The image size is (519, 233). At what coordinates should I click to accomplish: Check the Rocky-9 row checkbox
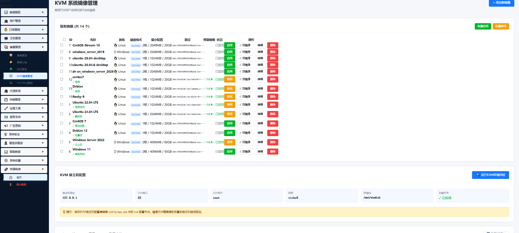[62, 96]
